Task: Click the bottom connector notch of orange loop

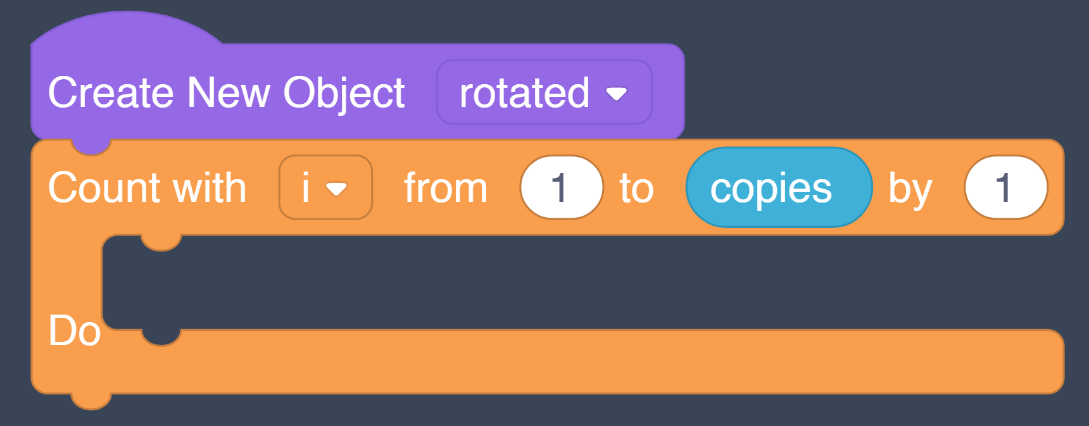Action: coord(91,401)
